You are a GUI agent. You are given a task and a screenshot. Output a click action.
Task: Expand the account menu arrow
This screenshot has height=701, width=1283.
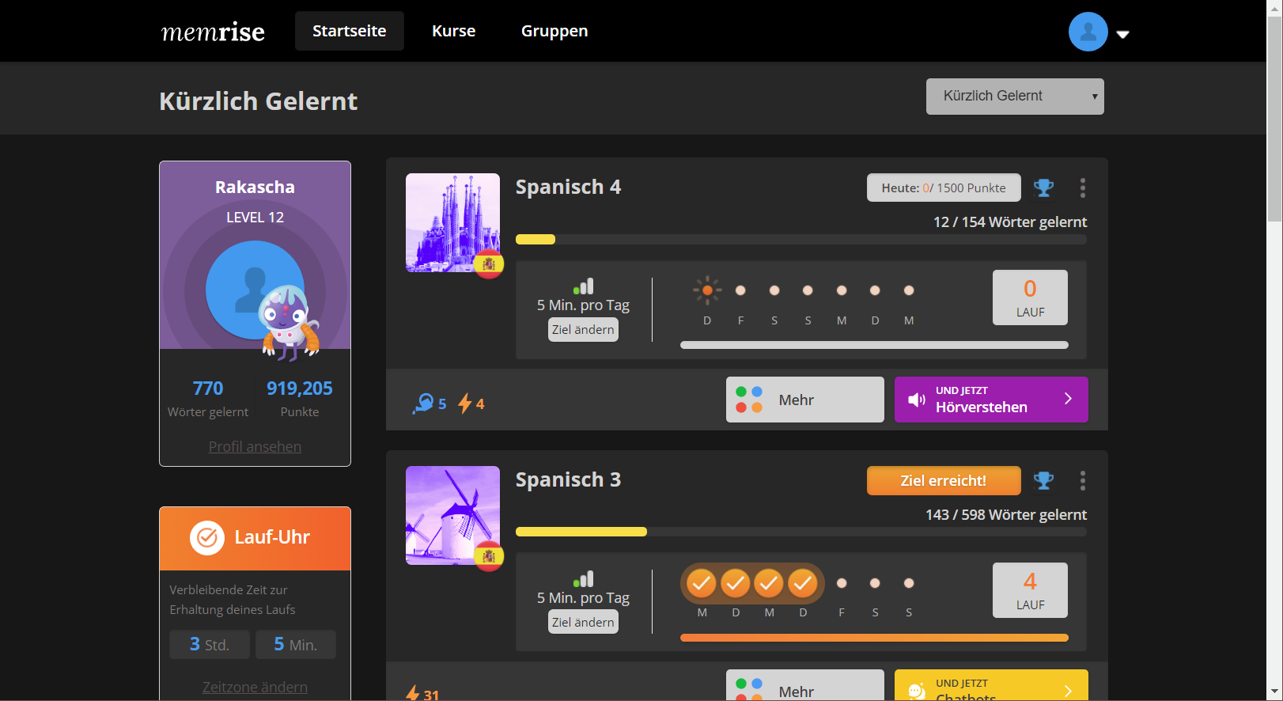point(1122,34)
